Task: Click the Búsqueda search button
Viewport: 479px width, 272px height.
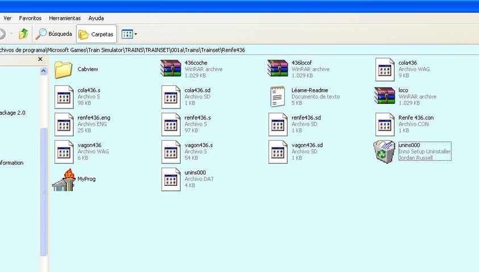Action: click(54, 34)
